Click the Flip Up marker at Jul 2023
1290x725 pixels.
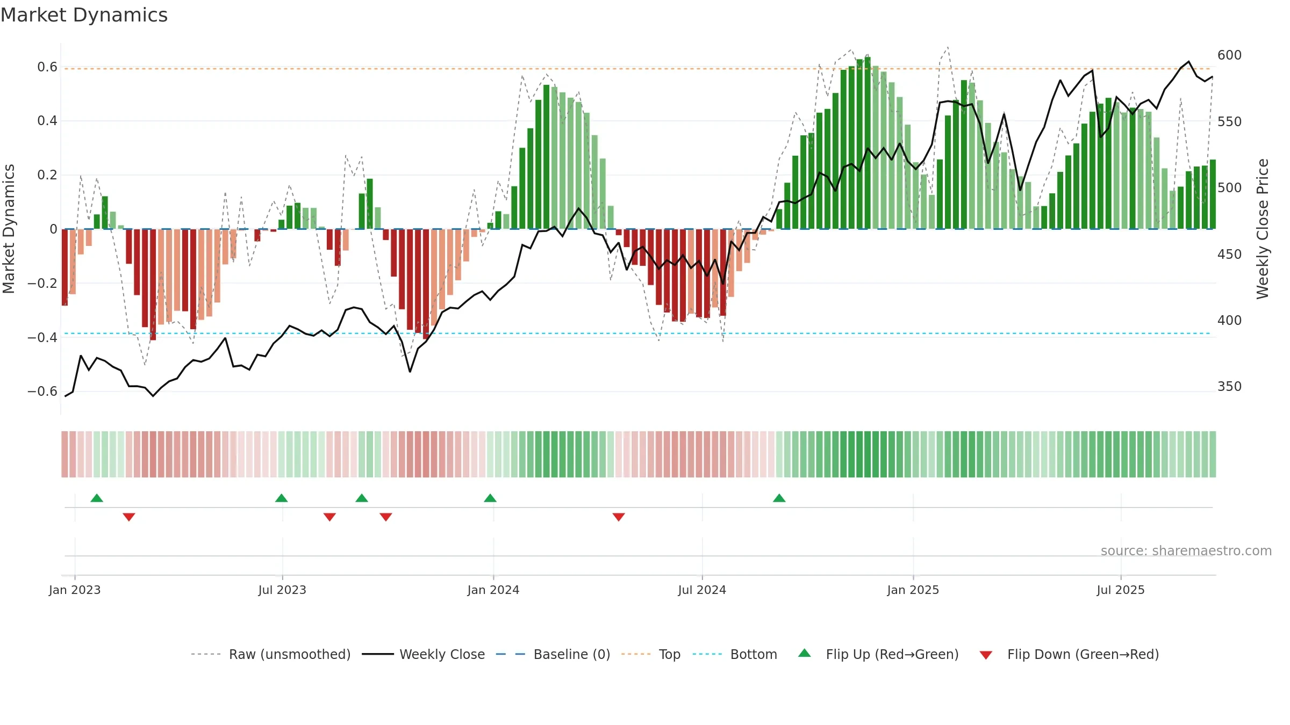pos(281,498)
